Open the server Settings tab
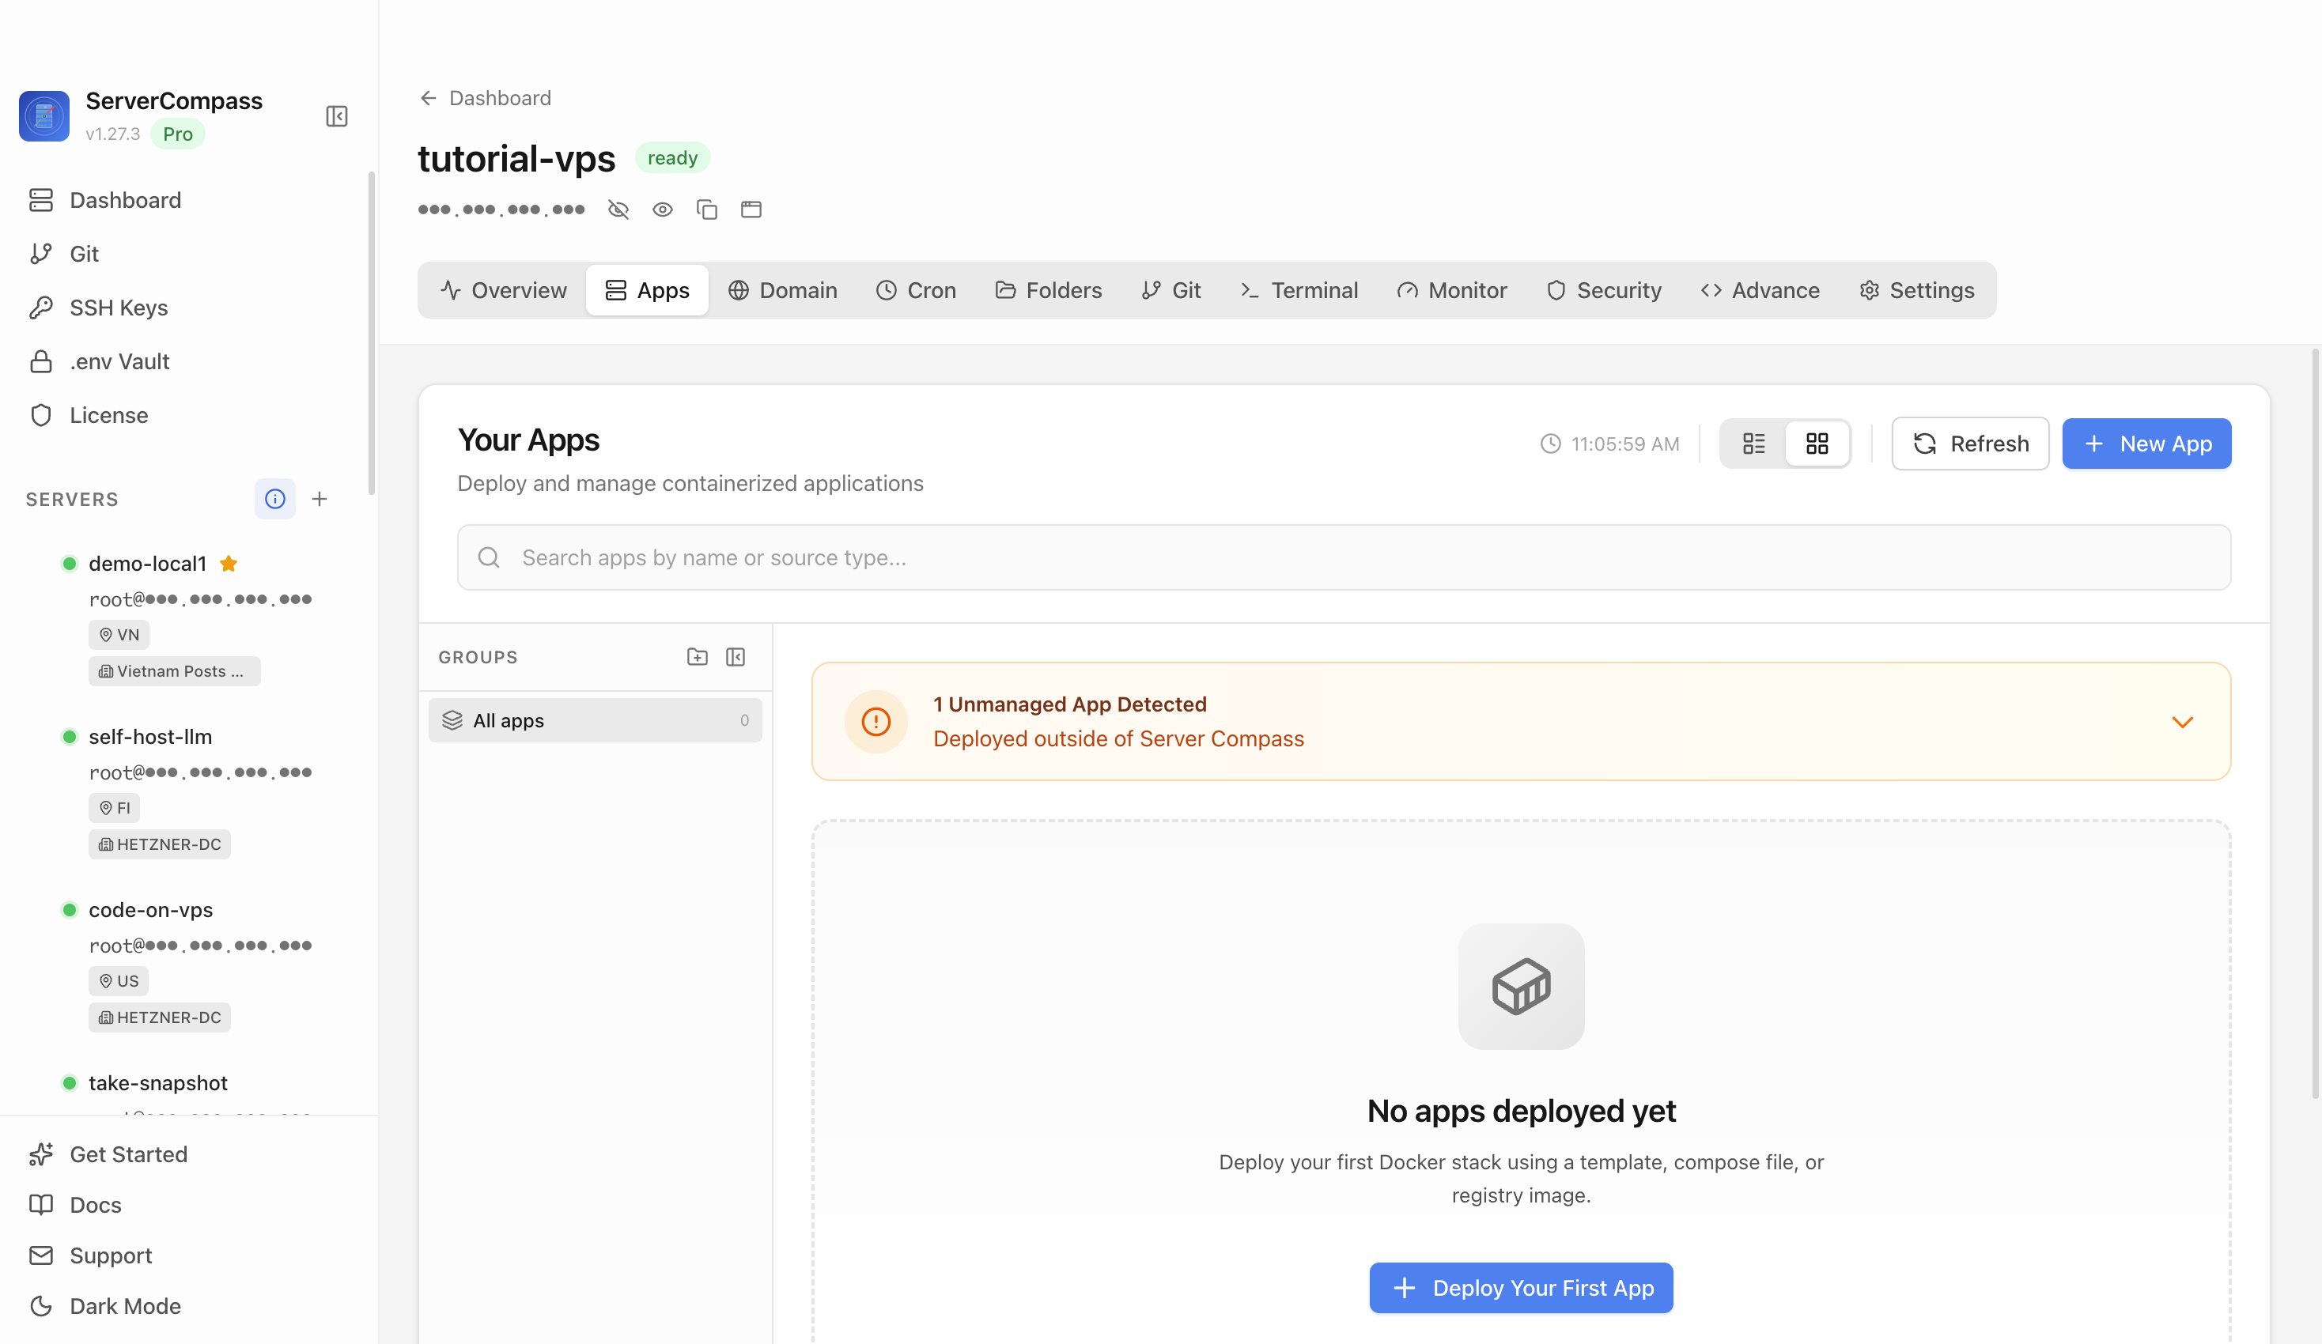 point(1918,290)
